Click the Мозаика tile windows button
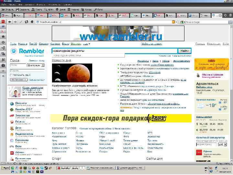Image resolution: width=233 pixels, height=175 pixels. coord(73,9)
